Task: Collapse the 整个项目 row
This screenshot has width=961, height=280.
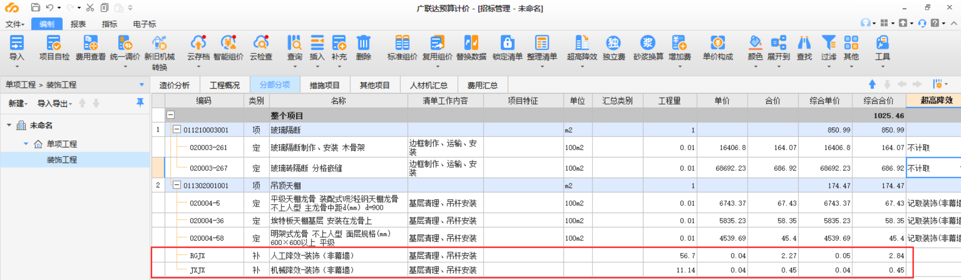Action: 170,115
